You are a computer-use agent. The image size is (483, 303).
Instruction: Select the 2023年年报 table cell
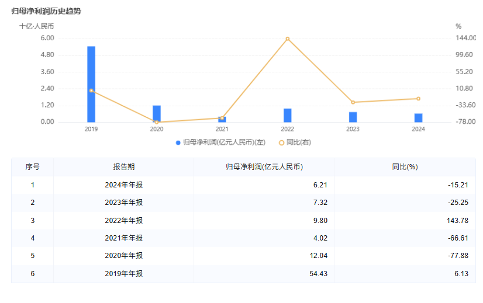pos(124,203)
